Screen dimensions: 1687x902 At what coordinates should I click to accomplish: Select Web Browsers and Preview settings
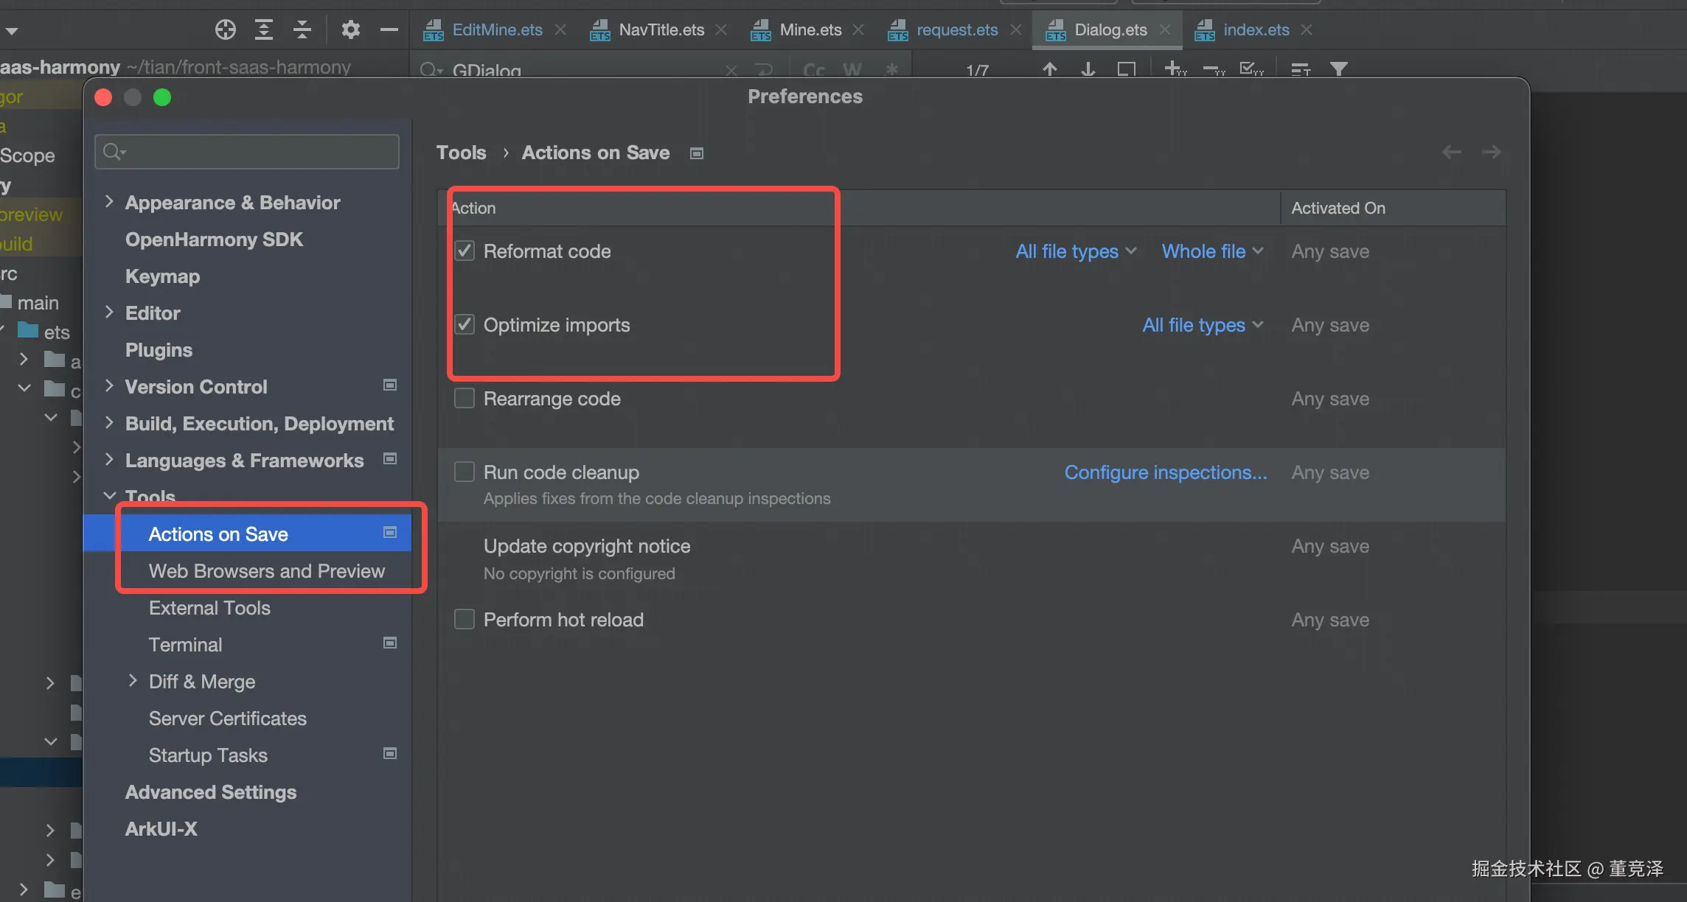(266, 571)
